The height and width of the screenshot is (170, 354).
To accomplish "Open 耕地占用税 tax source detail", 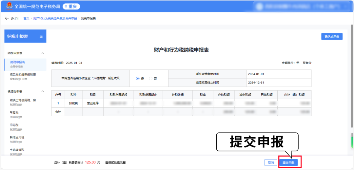I will click(x=17, y=138).
